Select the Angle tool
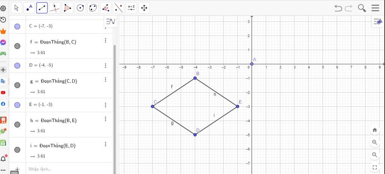Viewport: 385px width, 174px height. 106,8
